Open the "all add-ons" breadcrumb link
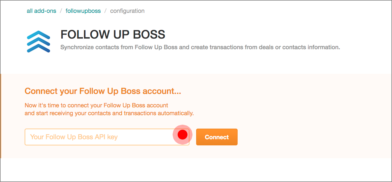 41,11
